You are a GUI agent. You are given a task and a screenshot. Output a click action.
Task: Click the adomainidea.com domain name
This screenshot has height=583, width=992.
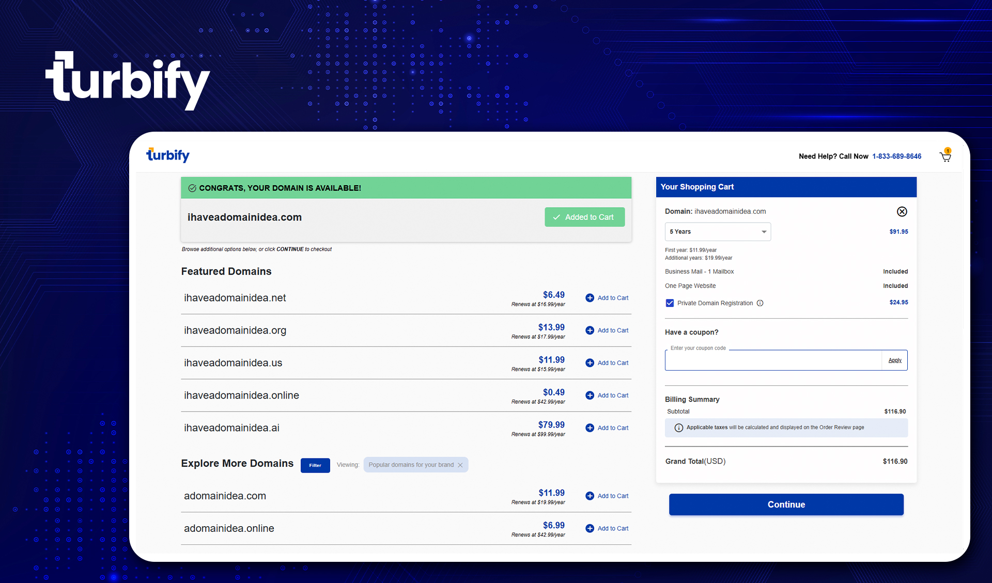point(225,496)
